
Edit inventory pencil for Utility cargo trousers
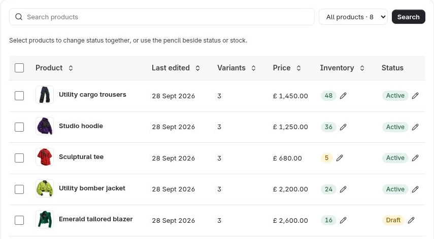coord(343,96)
